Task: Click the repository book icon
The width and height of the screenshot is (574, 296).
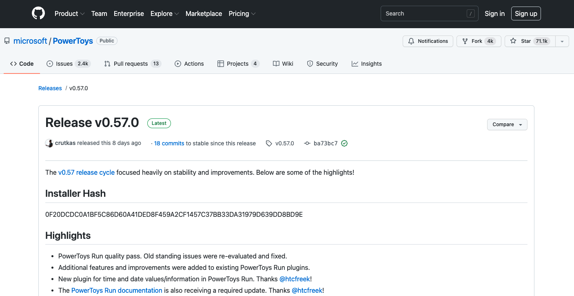Action: 7,41
